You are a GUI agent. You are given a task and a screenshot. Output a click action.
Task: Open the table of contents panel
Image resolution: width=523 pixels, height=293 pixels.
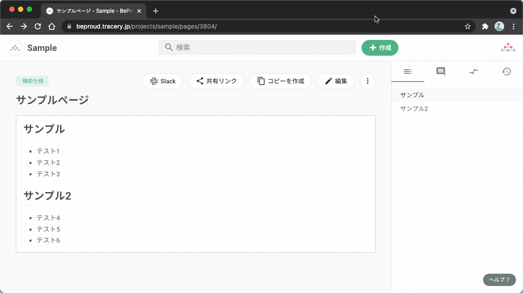(x=408, y=71)
